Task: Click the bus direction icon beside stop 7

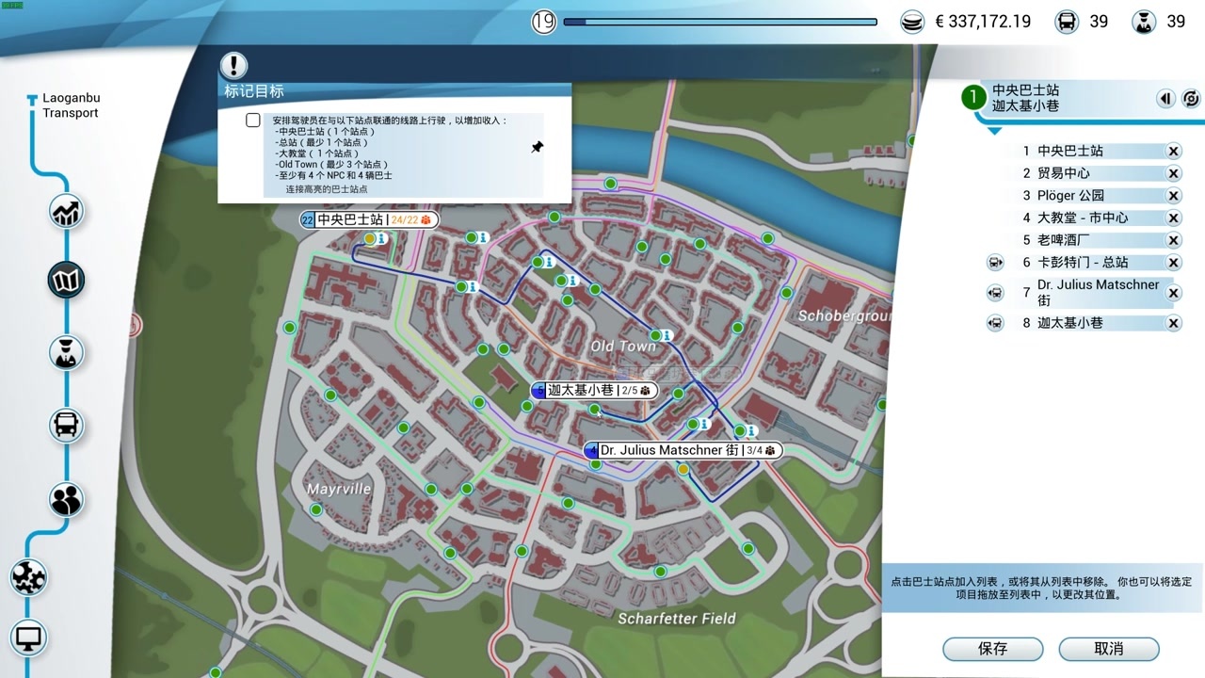Action: point(995,293)
